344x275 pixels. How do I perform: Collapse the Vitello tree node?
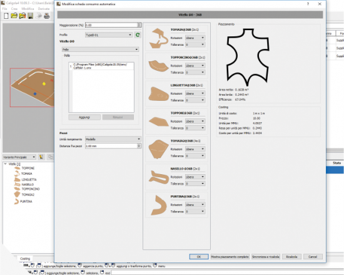[6, 164]
